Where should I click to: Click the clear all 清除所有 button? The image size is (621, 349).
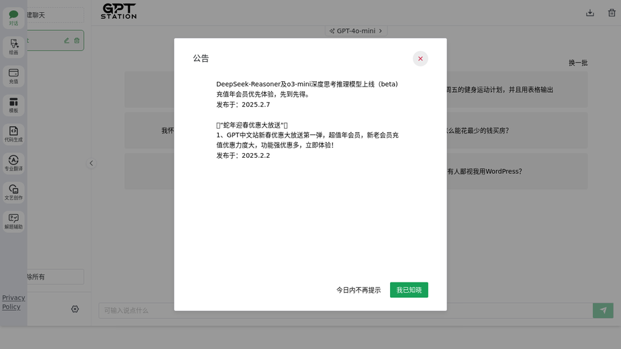(x=55, y=277)
